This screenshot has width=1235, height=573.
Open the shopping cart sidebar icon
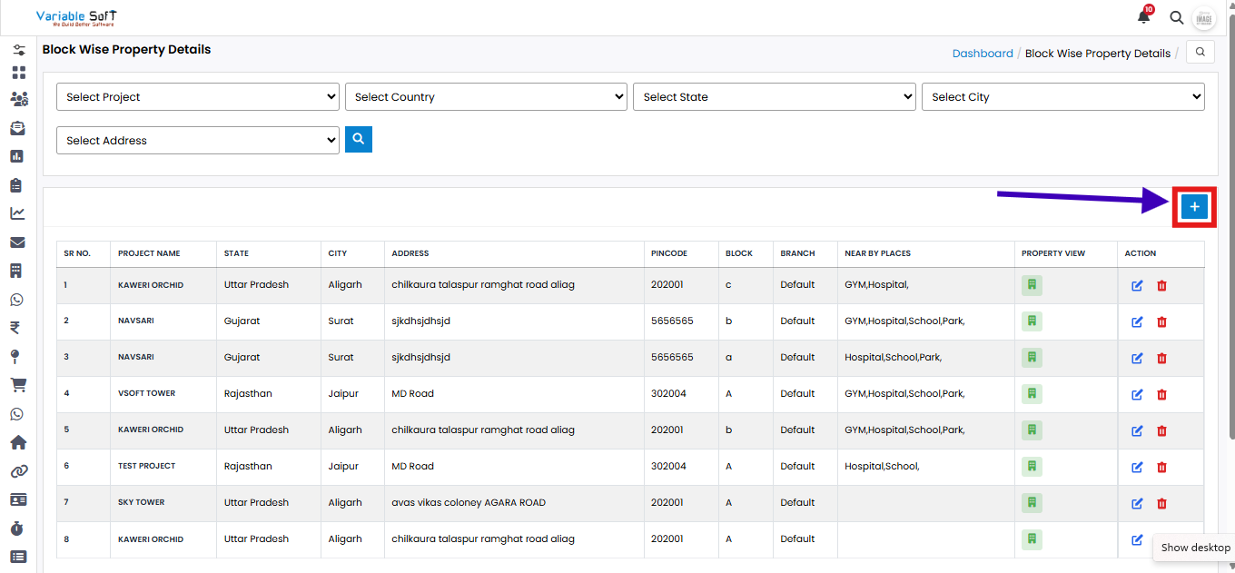(18, 385)
